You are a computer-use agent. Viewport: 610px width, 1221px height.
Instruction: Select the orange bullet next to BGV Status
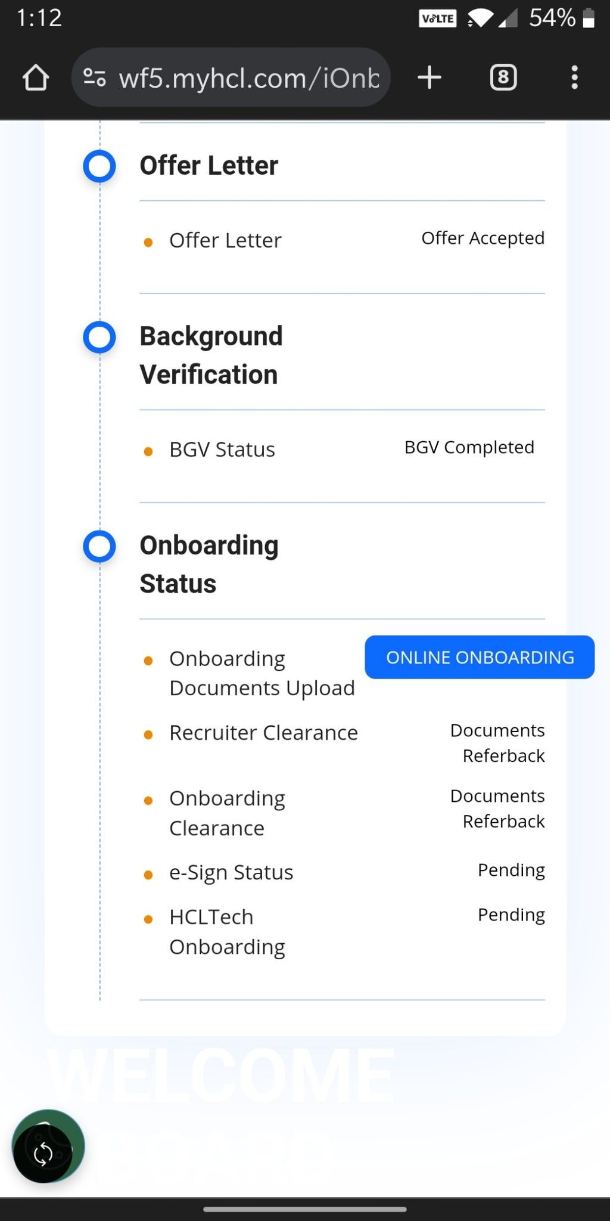[x=148, y=451]
